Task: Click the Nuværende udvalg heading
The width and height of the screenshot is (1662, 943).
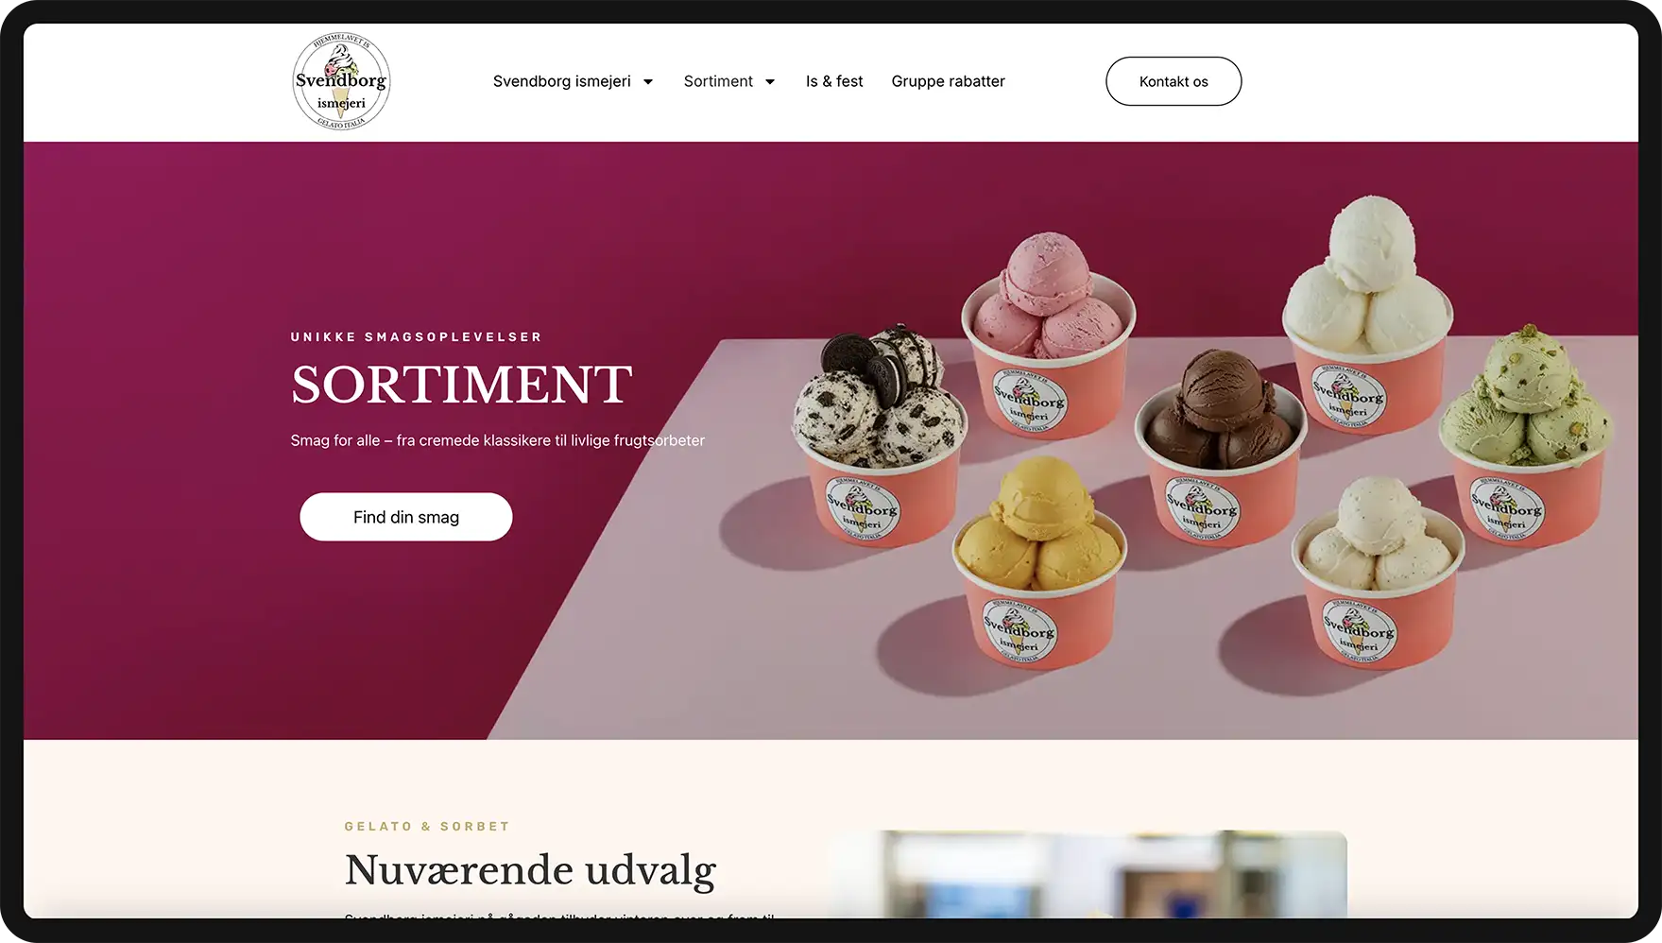Action: (530, 870)
